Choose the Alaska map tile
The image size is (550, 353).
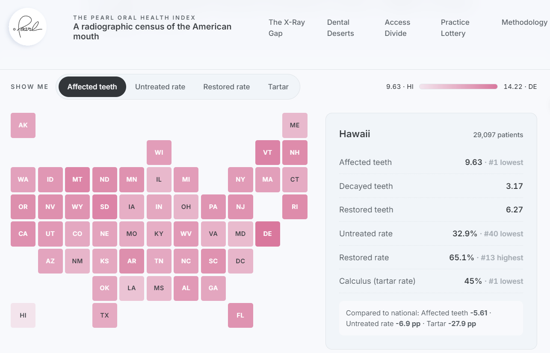pos(23,125)
